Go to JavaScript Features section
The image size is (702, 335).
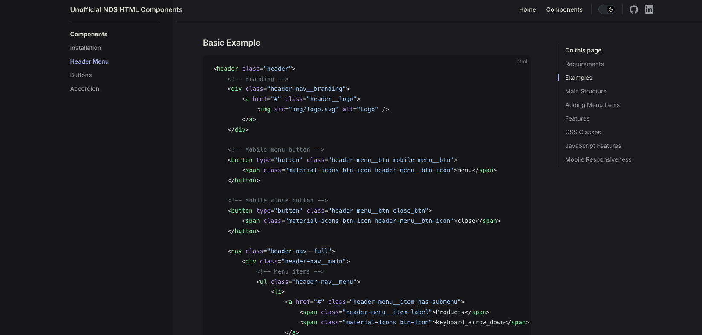click(x=593, y=146)
